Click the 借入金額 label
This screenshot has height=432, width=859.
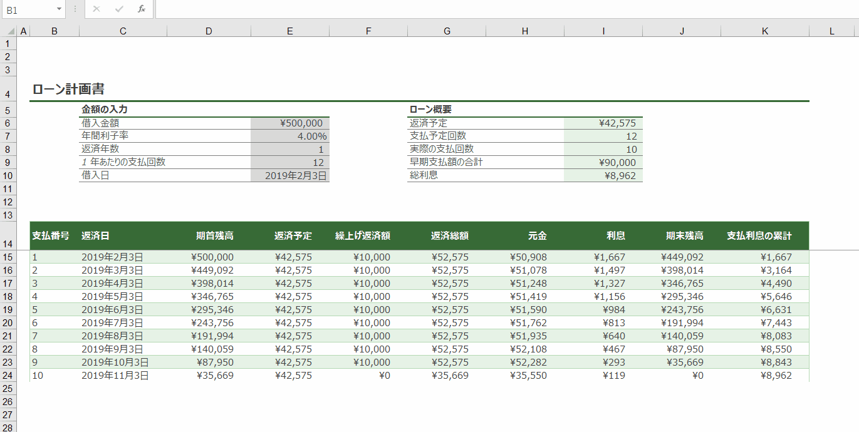click(x=100, y=123)
